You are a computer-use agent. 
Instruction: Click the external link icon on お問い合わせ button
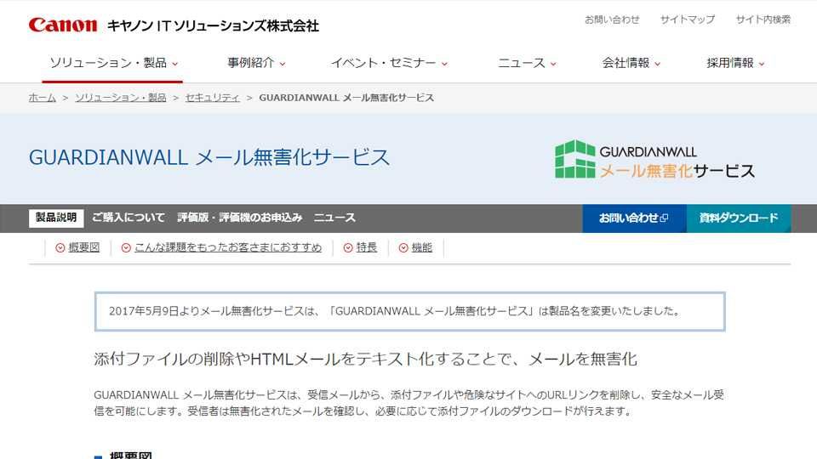[665, 218]
